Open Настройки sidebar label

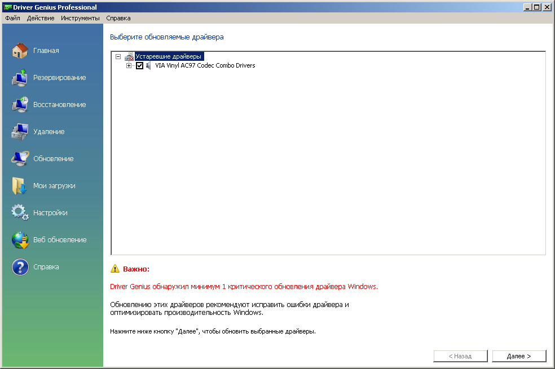click(50, 213)
